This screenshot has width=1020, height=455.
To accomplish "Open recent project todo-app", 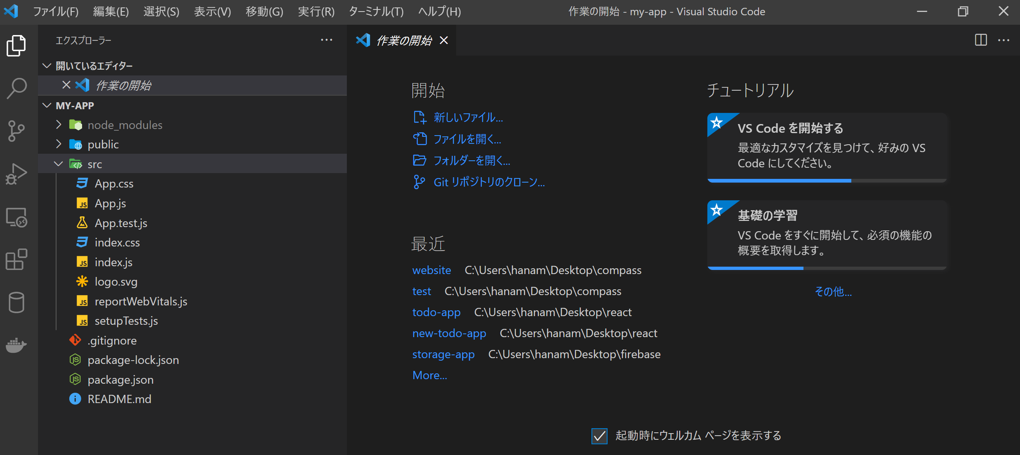I will [436, 312].
